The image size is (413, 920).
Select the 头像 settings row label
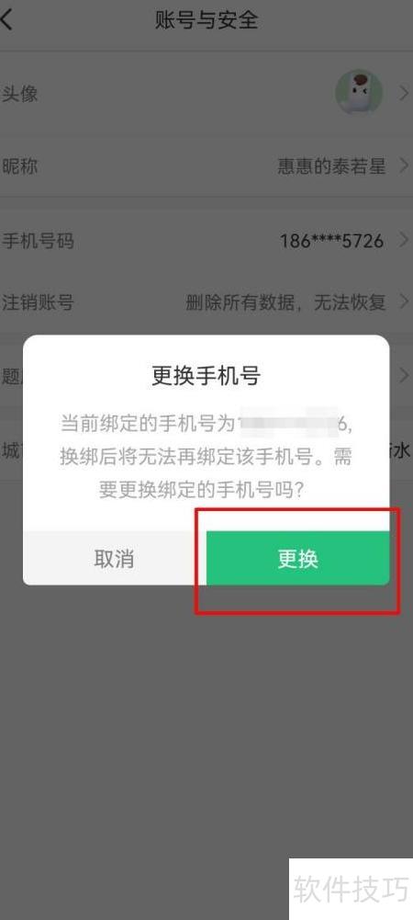pyautogui.click(x=20, y=94)
